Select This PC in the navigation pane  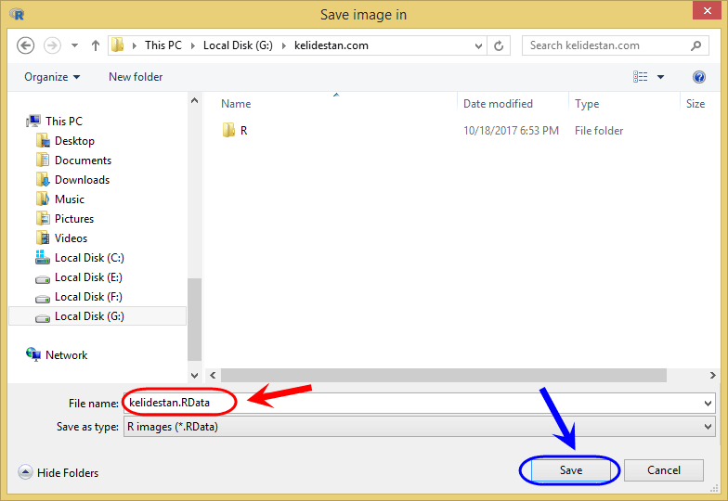coord(54,121)
